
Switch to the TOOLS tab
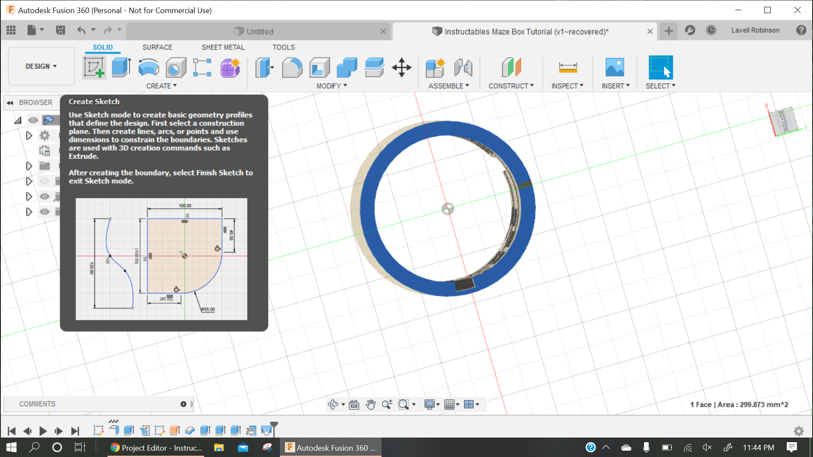coord(283,47)
